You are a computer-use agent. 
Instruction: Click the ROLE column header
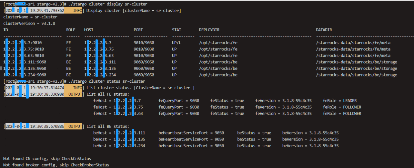point(71,30)
